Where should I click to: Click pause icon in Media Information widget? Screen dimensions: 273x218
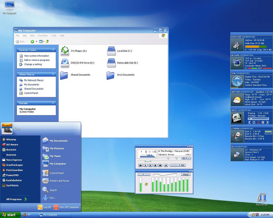coord(263,122)
